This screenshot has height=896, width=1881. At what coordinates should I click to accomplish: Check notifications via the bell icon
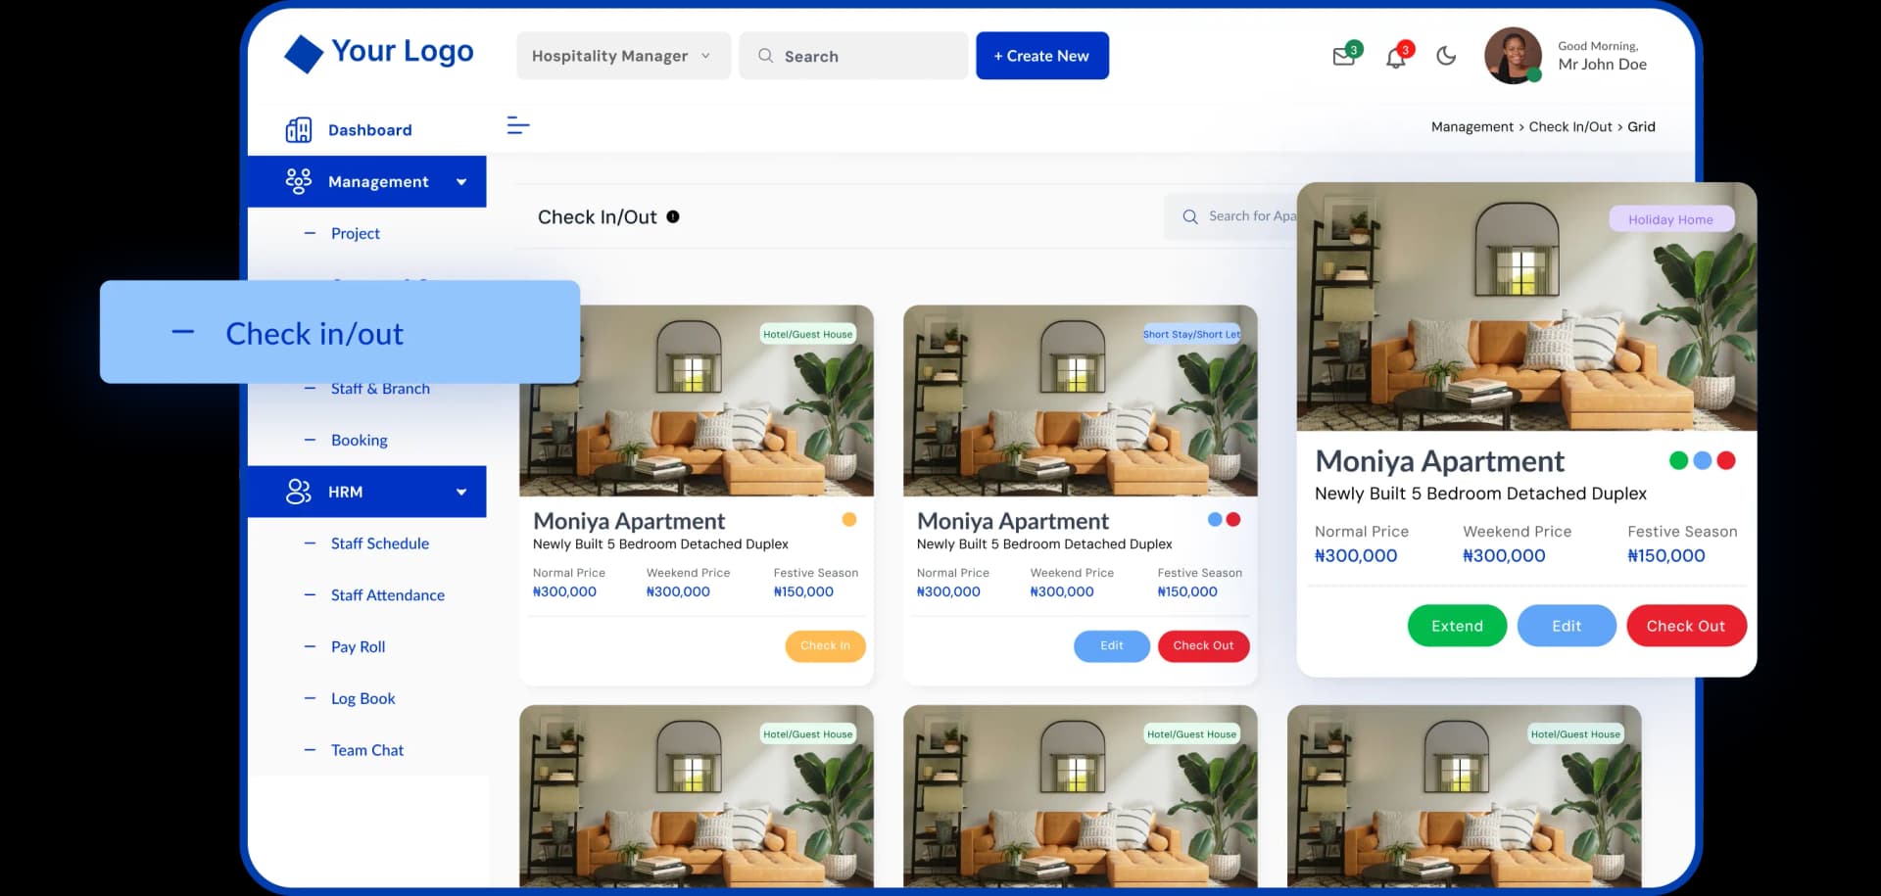click(1395, 56)
